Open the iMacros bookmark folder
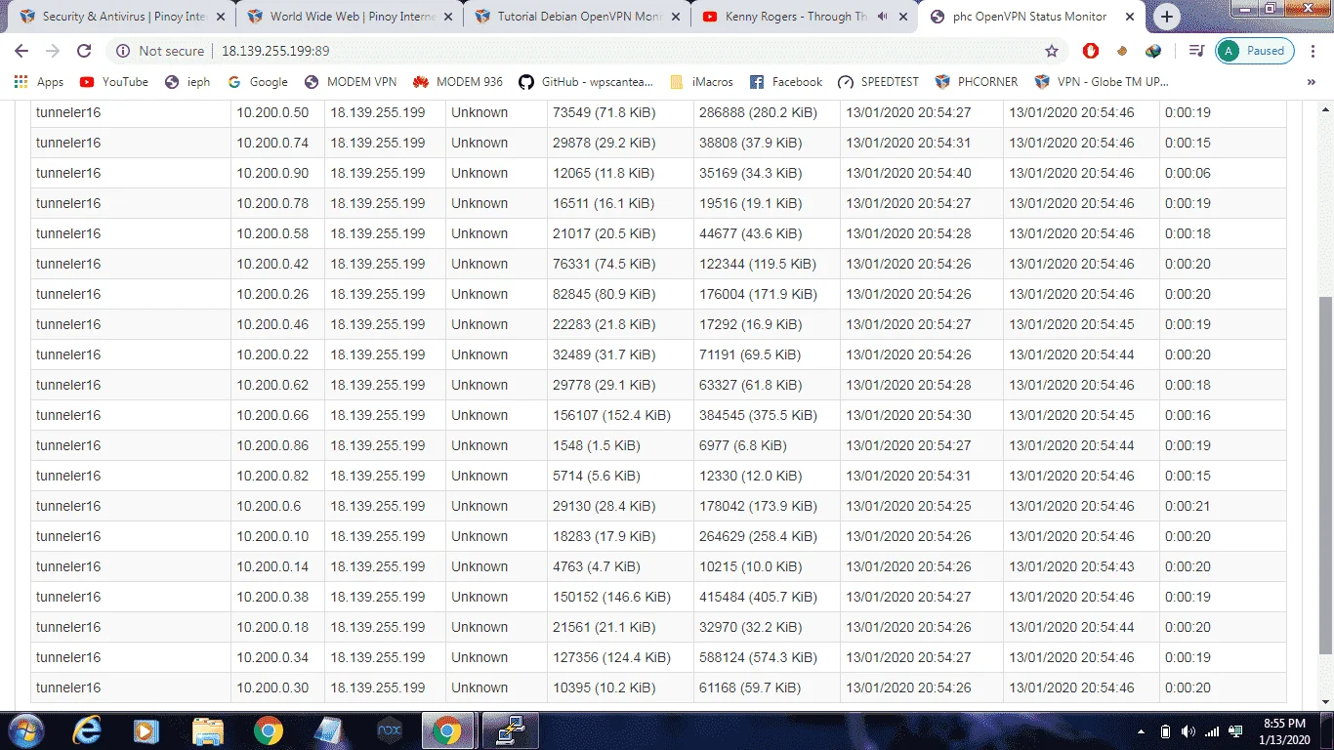Viewport: 1334px width, 750px height. click(x=702, y=82)
